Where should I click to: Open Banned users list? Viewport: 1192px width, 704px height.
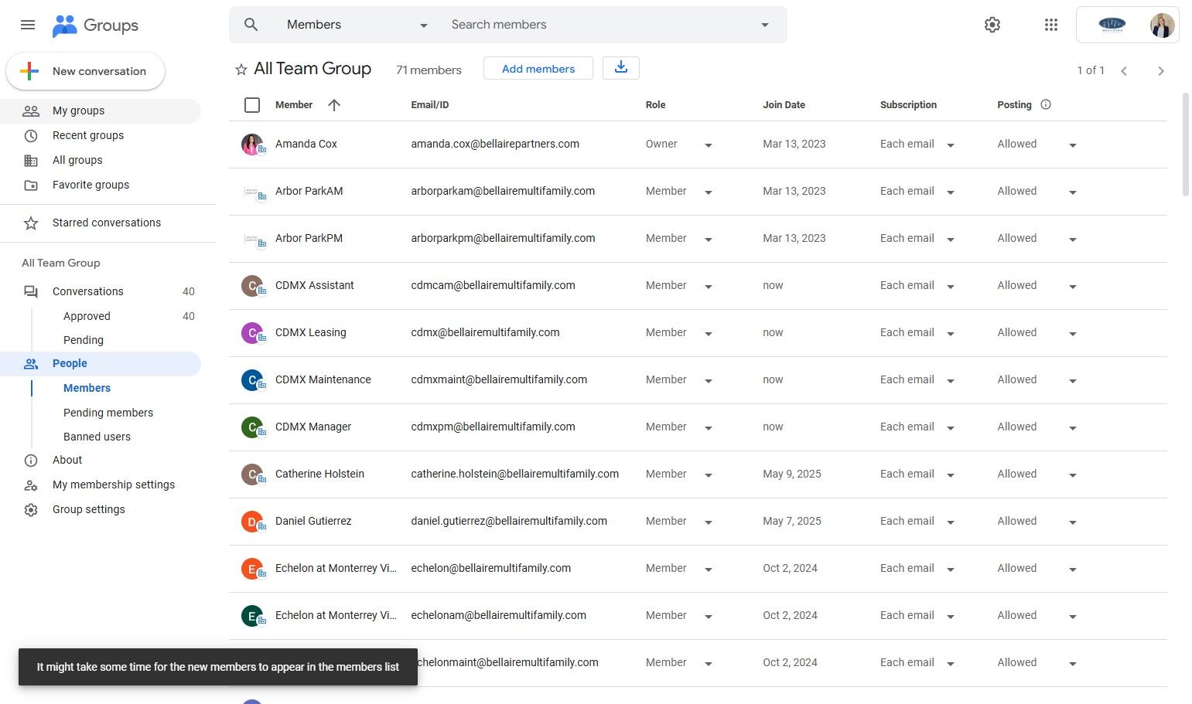(x=97, y=437)
